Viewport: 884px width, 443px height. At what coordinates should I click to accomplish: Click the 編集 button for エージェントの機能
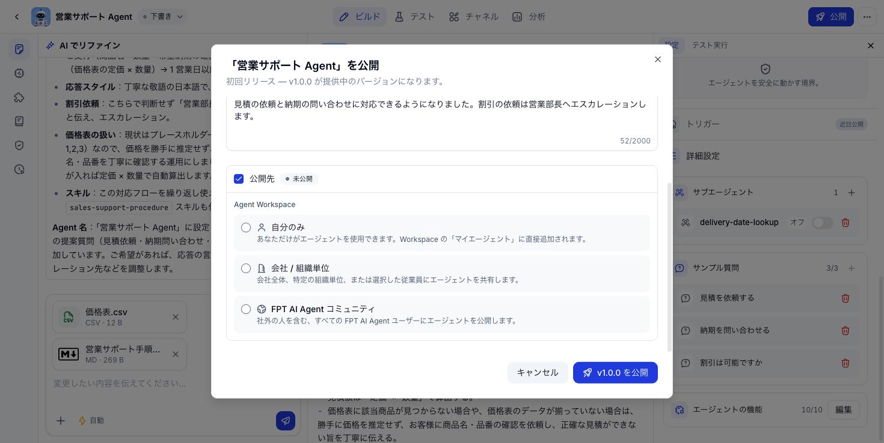click(844, 410)
